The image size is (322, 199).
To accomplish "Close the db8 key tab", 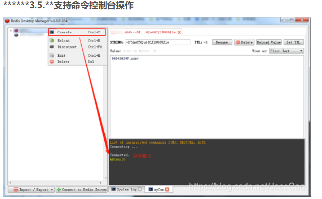I will [x=179, y=32].
